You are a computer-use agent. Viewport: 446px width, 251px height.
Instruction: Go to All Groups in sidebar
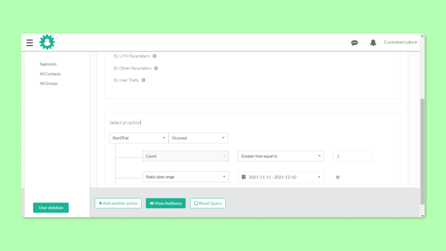(49, 83)
